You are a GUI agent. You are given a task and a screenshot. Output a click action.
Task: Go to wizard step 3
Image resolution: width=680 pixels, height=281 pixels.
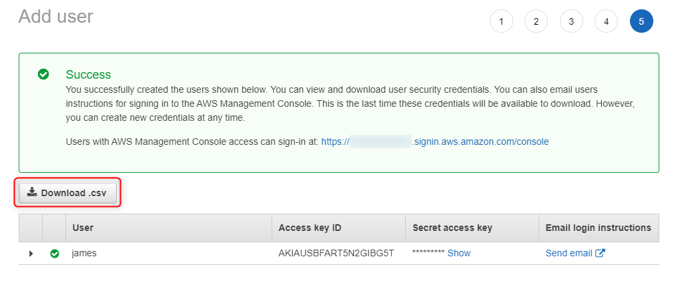click(x=571, y=21)
